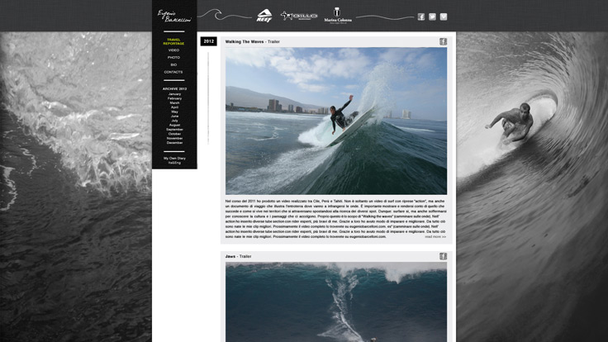
Task: Navigate to Contacts
Action: pos(173,72)
